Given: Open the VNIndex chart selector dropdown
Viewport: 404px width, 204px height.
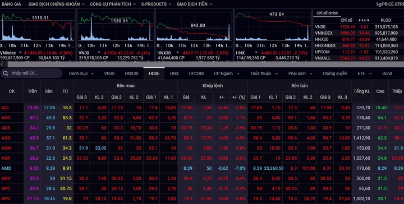Looking at the screenshot, I should click(x=20, y=53).
